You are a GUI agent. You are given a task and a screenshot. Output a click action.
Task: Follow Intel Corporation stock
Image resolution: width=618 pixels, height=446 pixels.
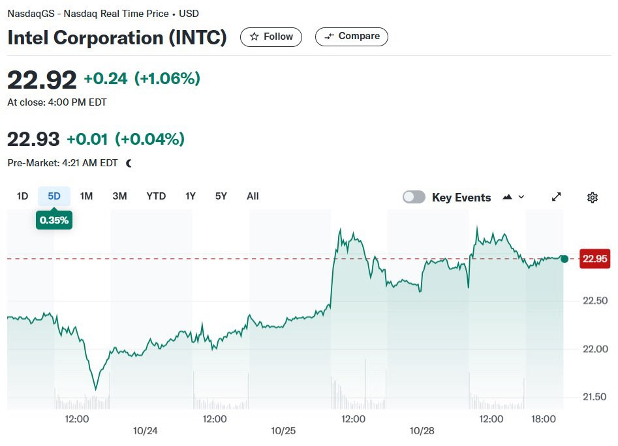click(x=271, y=37)
